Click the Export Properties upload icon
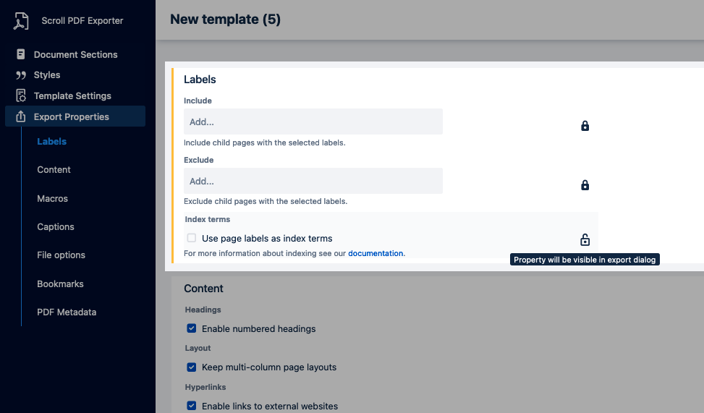The width and height of the screenshot is (704, 413). click(x=21, y=117)
